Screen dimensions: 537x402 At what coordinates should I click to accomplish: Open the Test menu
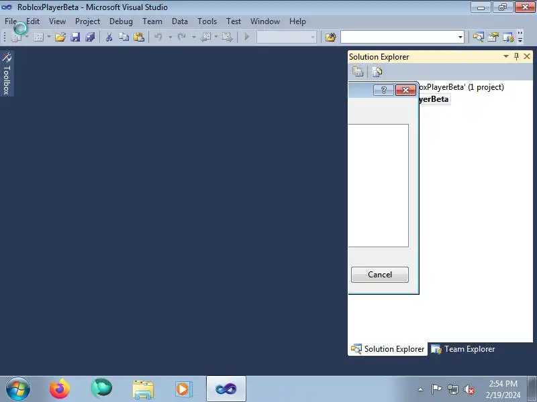pos(234,21)
